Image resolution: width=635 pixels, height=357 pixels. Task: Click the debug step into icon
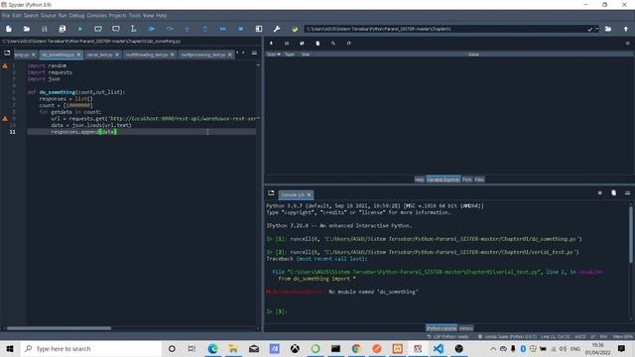[188, 29]
